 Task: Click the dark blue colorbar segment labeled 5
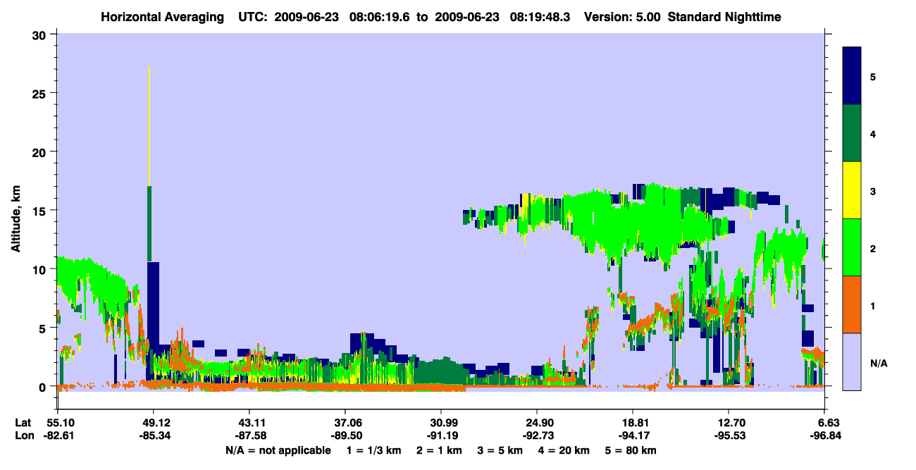pyautogui.click(x=852, y=76)
